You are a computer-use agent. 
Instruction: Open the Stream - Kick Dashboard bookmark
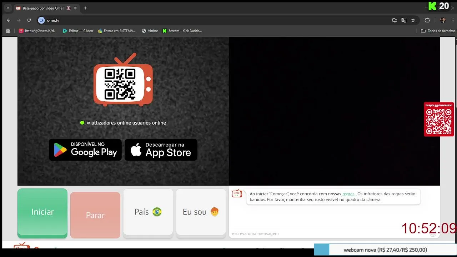point(182,31)
